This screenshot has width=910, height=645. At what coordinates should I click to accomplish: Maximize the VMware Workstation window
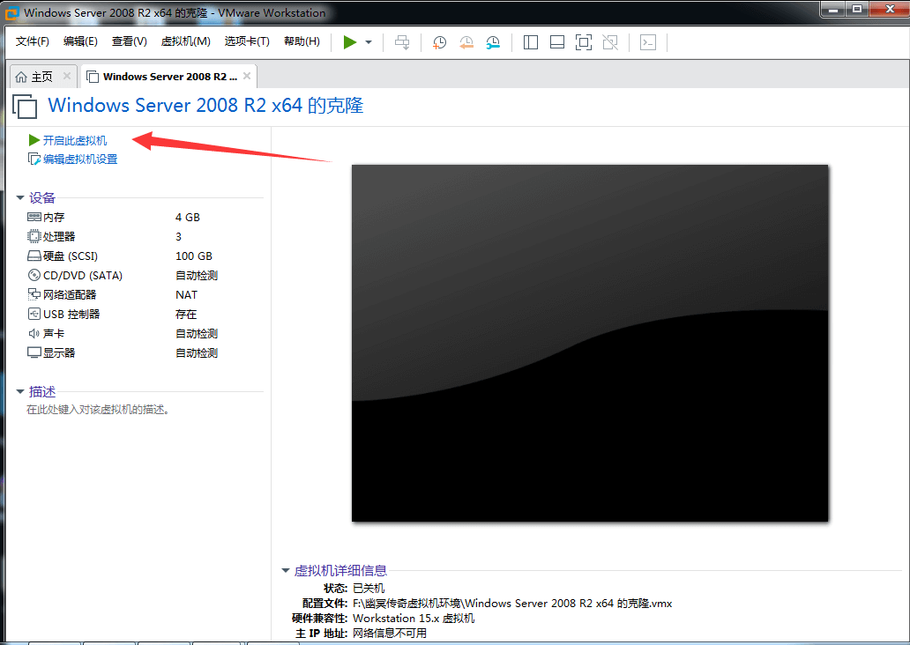pyautogui.click(x=856, y=10)
